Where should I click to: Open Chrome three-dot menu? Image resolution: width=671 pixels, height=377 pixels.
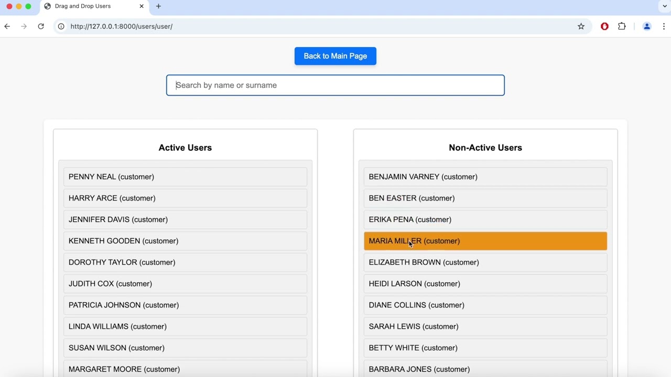(x=664, y=26)
